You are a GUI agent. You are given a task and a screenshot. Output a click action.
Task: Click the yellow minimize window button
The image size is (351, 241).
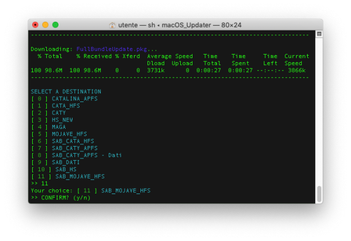46,25
